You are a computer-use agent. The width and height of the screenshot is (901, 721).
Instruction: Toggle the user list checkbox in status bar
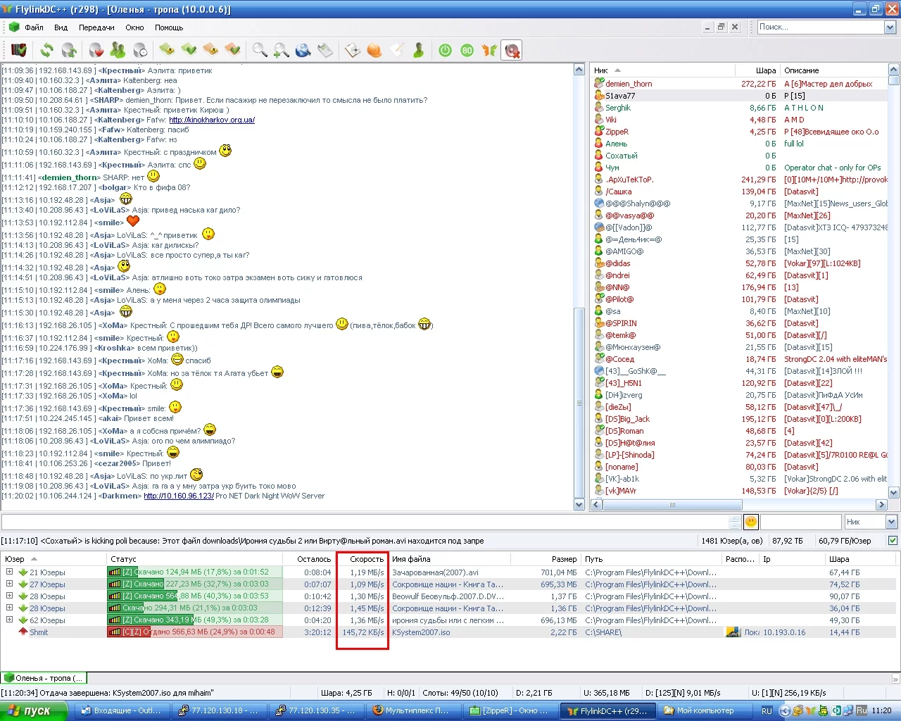[x=893, y=541]
